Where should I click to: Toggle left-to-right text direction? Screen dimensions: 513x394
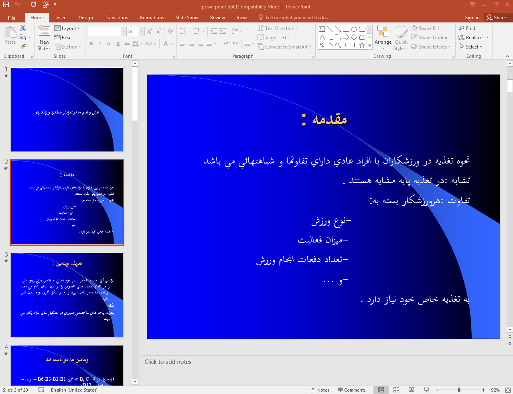pos(226,44)
